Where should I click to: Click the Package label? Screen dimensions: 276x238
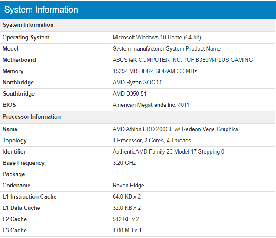(13, 174)
